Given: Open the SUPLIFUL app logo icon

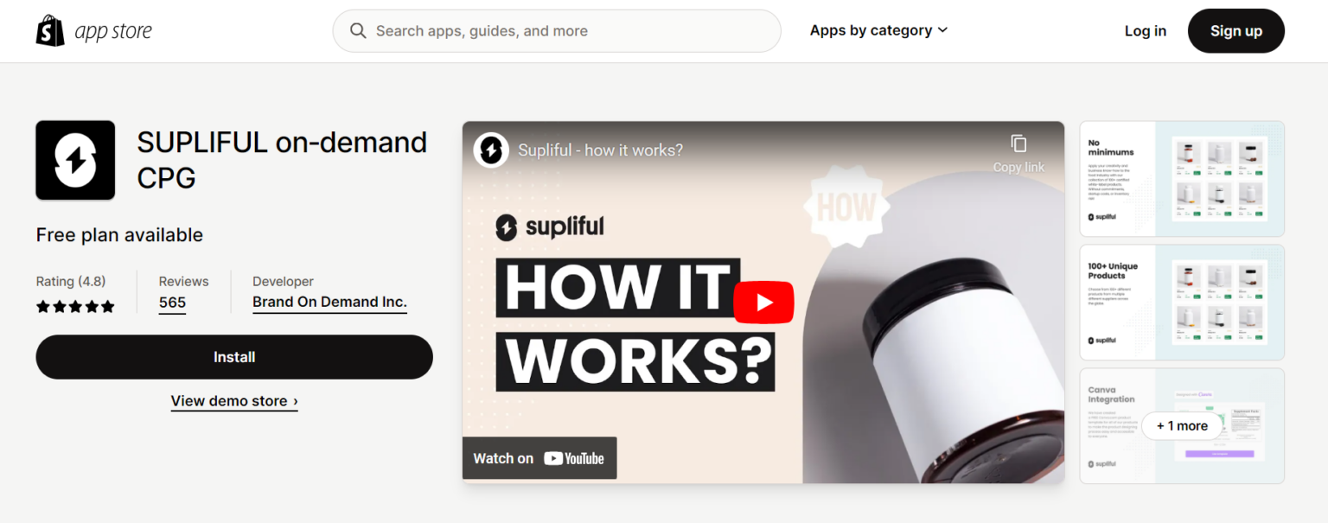Looking at the screenshot, I should coord(75,160).
